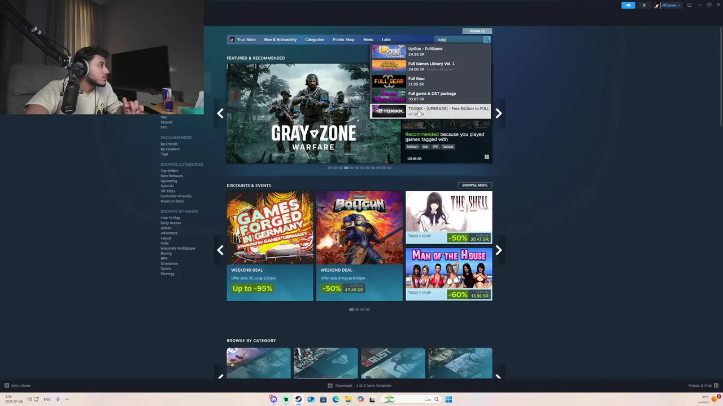The width and height of the screenshot is (723, 406).
Task: Browse Simulation genre
Action: click(x=169, y=263)
